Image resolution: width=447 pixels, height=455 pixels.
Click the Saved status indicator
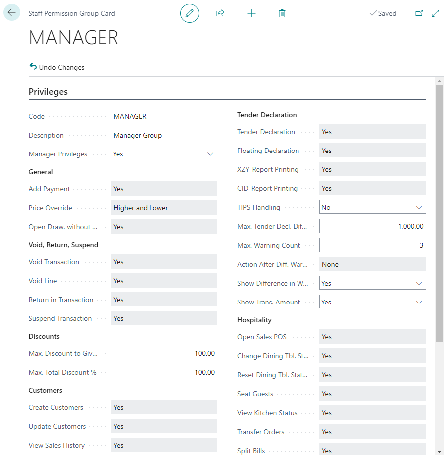click(x=383, y=13)
